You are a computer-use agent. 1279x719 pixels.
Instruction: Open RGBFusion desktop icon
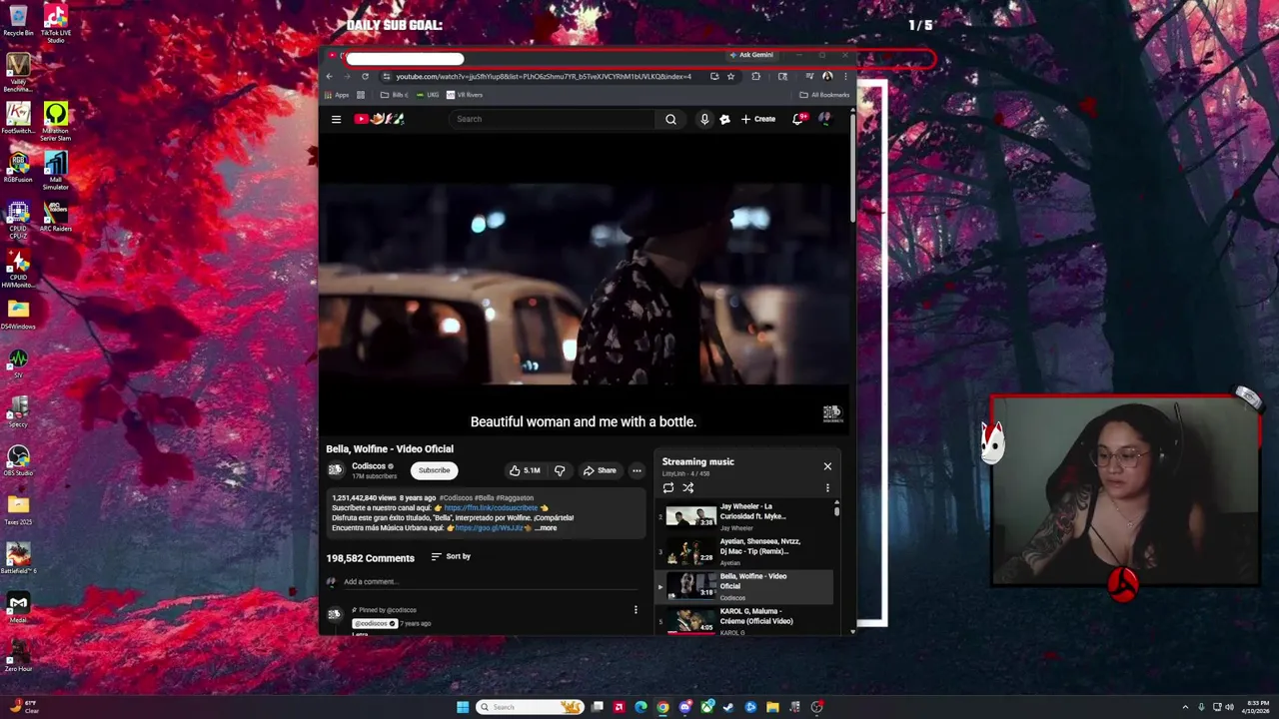coord(18,168)
